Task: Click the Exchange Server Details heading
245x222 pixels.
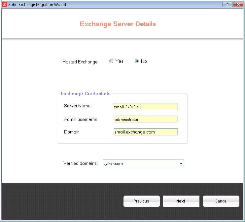Action: tap(118, 24)
